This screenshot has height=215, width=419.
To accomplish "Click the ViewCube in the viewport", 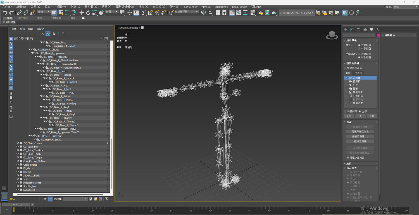I will point(332,35).
